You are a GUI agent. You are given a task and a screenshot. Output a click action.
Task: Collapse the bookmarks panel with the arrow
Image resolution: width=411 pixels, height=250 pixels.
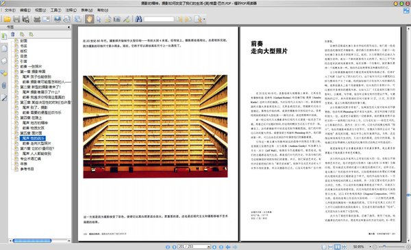coord(69,27)
